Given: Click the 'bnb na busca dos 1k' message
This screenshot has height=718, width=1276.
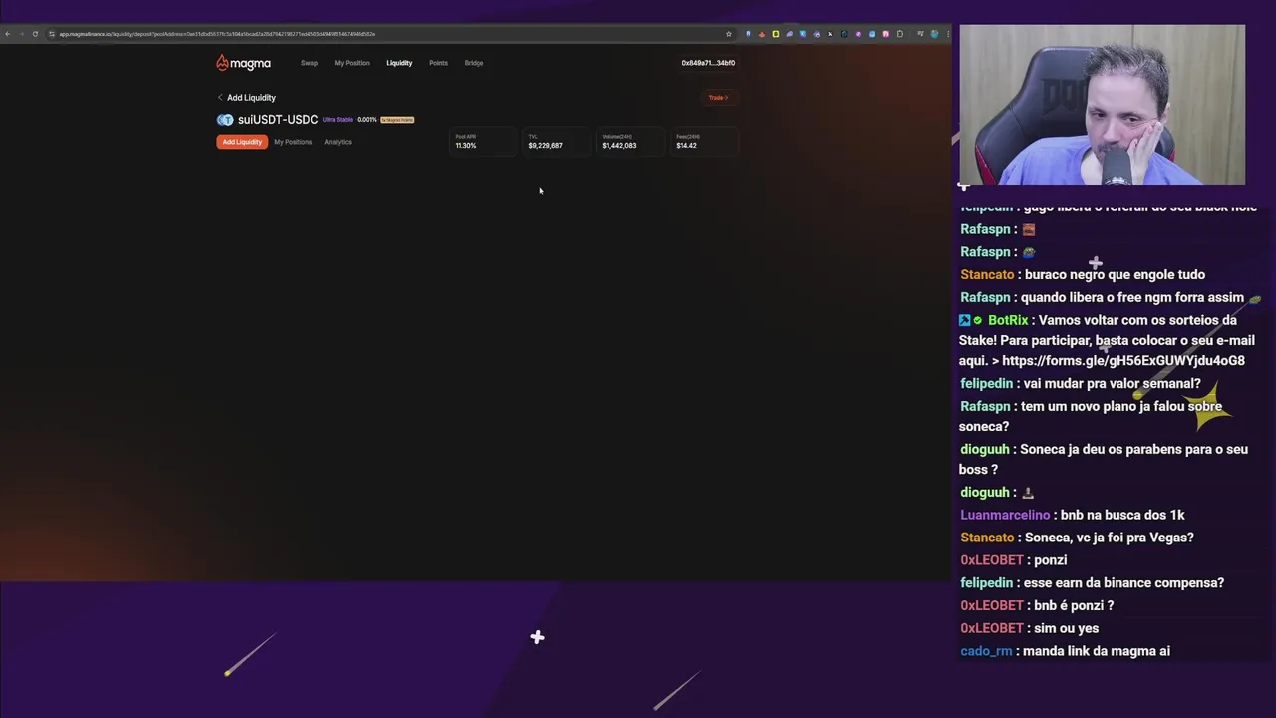Looking at the screenshot, I should (x=1122, y=515).
